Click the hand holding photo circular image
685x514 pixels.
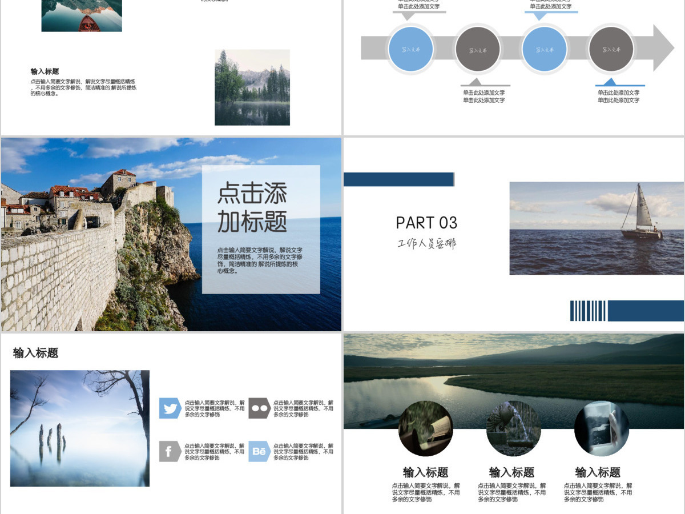(602, 428)
